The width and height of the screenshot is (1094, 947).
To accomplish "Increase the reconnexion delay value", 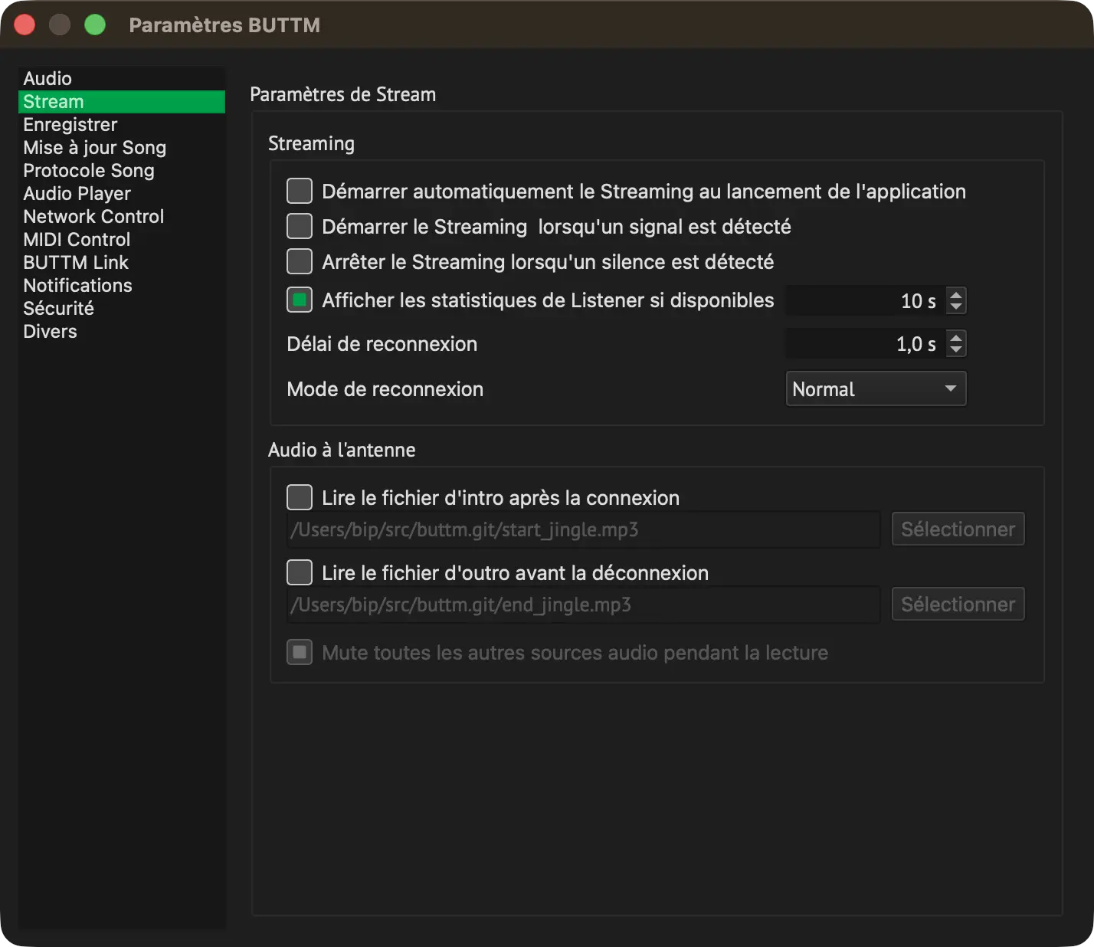I will click(x=955, y=337).
